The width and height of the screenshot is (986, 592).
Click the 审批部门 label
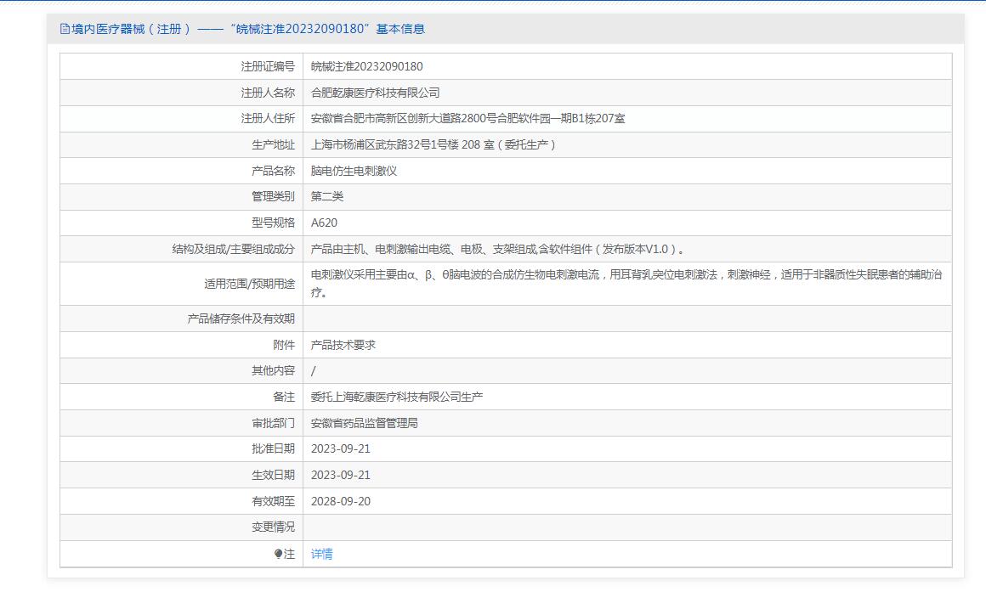(x=273, y=424)
